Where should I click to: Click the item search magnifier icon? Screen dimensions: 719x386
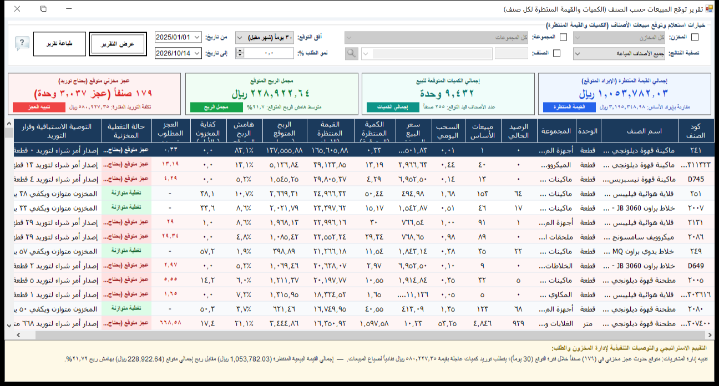pyautogui.click(x=352, y=53)
